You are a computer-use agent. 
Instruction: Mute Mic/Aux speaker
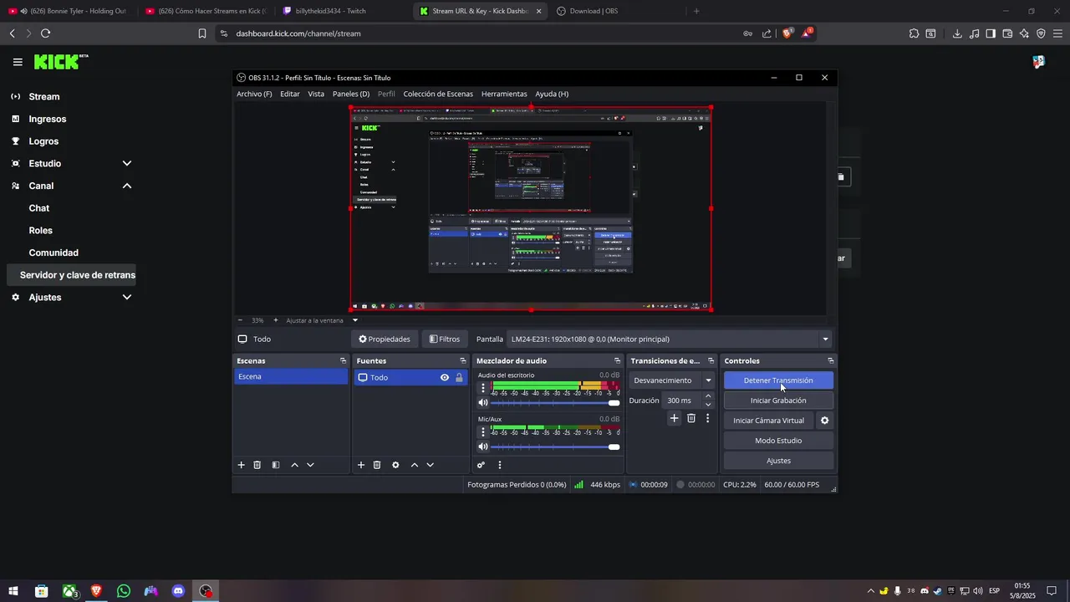coord(482,447)
